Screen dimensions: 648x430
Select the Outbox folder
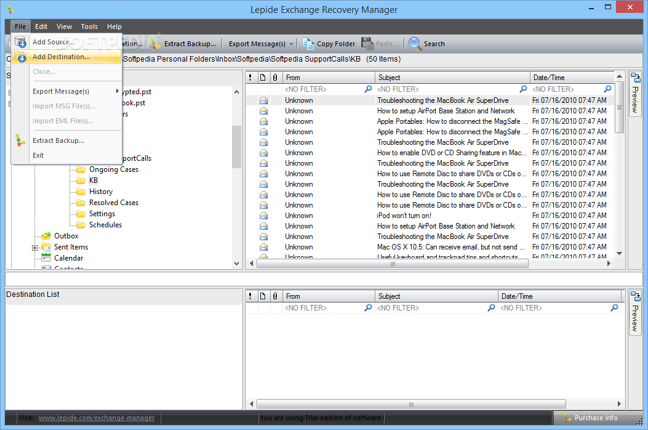66,236
